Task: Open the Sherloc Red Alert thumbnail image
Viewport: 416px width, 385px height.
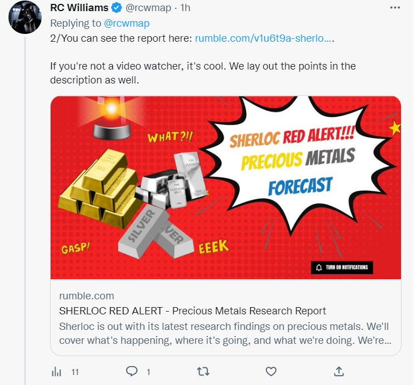Action: pyautogui.click(x=226, y=187)
